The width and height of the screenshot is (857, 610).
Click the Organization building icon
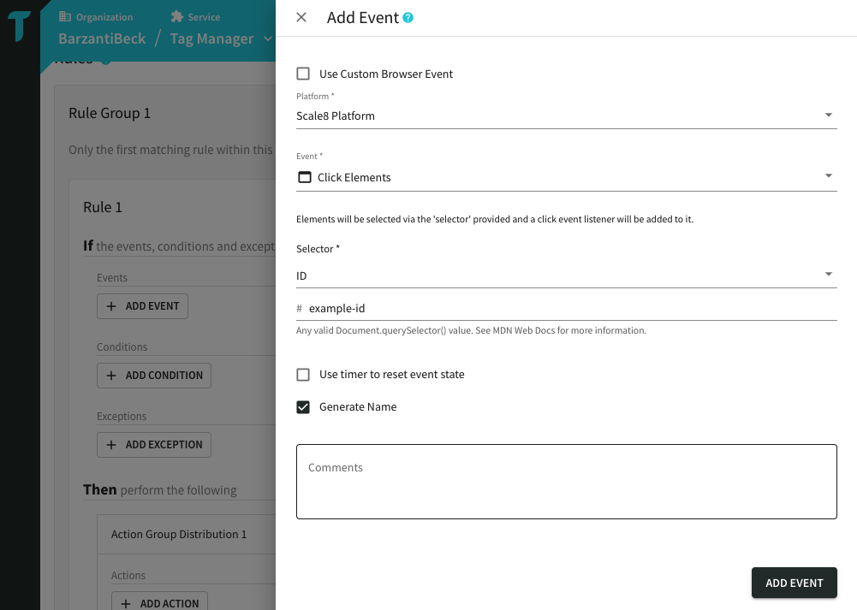(x=65, y=16)
